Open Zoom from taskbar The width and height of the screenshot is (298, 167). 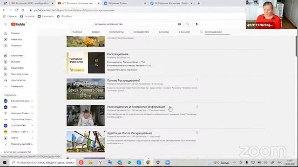coord(168,162)
